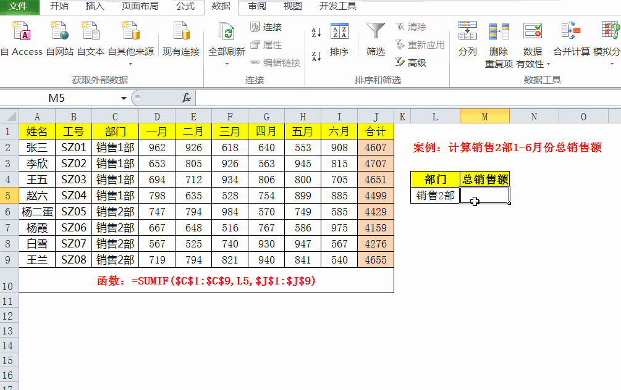
Task: Click the employee ID cell SZ04
Action: point(74,196)
